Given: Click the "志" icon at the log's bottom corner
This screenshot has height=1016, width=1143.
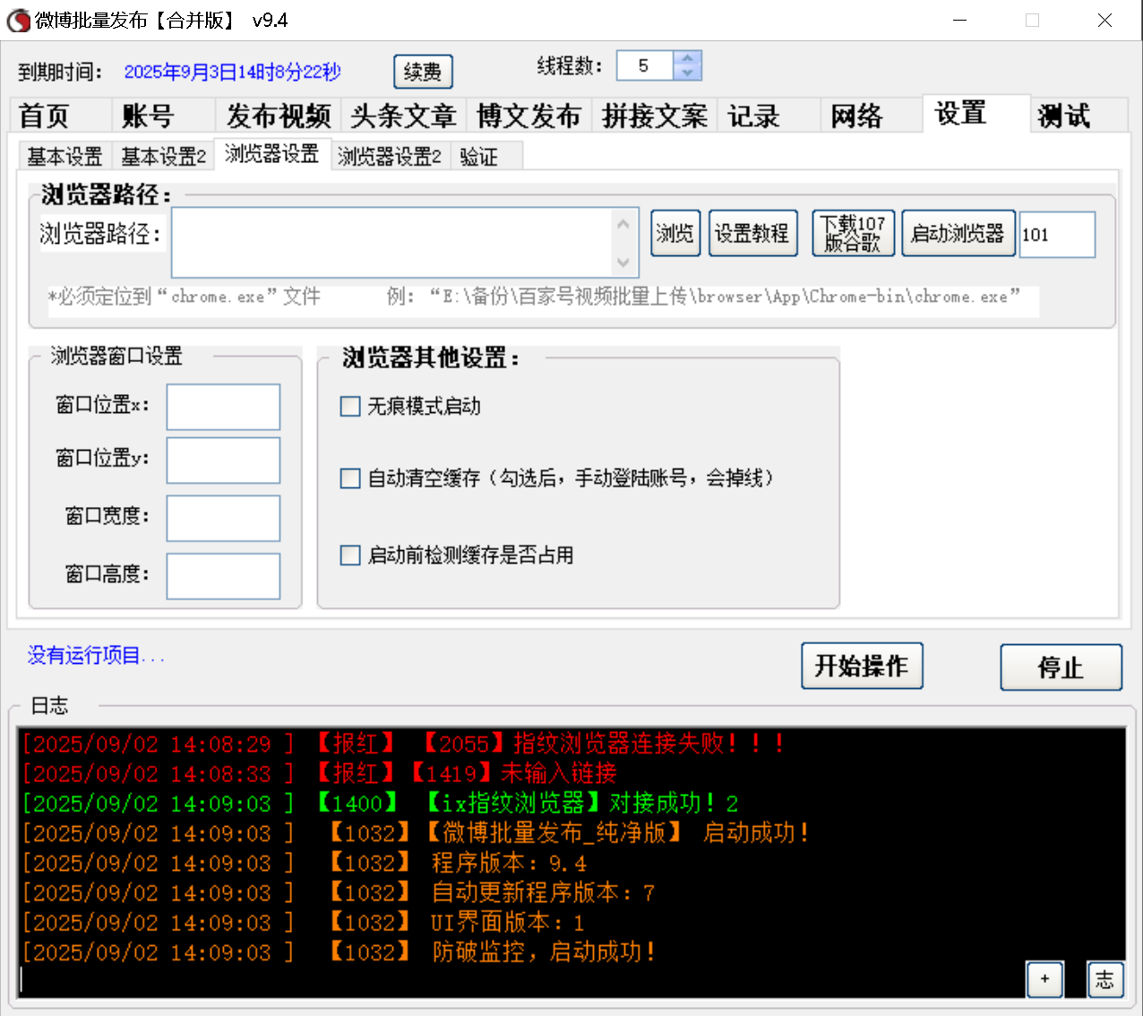Looking at the screenshot, I should click(1104, 979).
